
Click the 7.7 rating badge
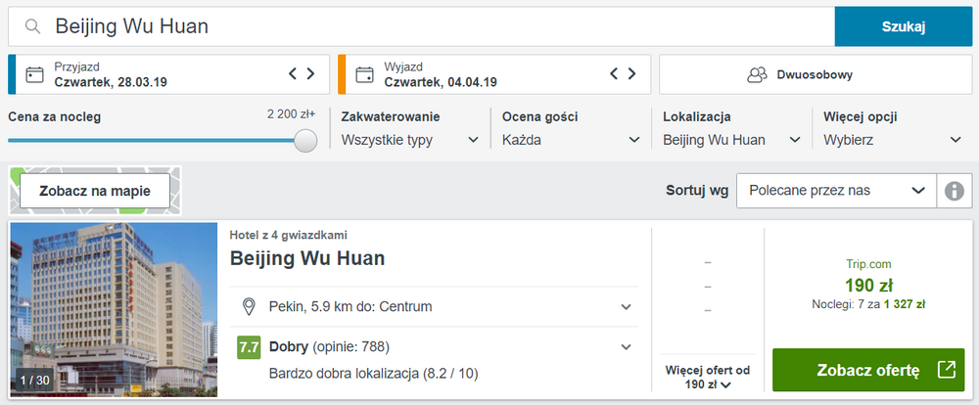click(249, 347)
